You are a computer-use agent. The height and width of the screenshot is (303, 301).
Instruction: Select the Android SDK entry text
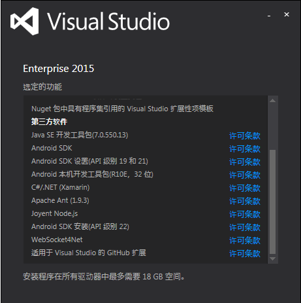[52, 148]
